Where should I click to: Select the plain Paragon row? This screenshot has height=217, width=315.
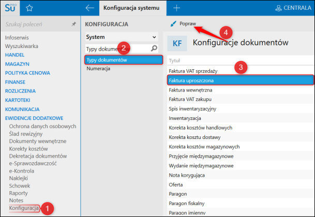(x=241, y=194)
